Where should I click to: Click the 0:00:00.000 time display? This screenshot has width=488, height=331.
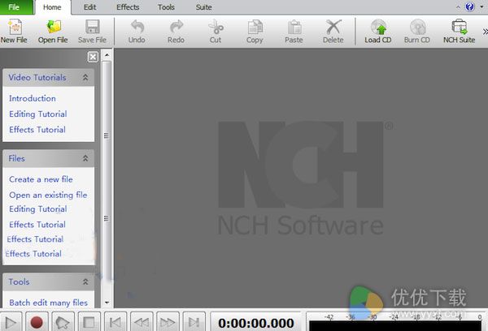coord(256,323)
